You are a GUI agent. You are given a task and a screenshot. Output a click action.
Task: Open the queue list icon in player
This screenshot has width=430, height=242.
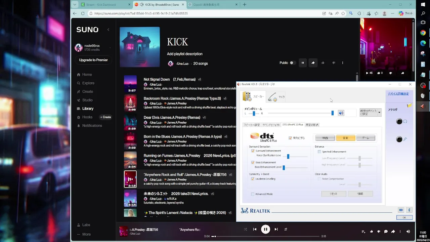[363, 232]
